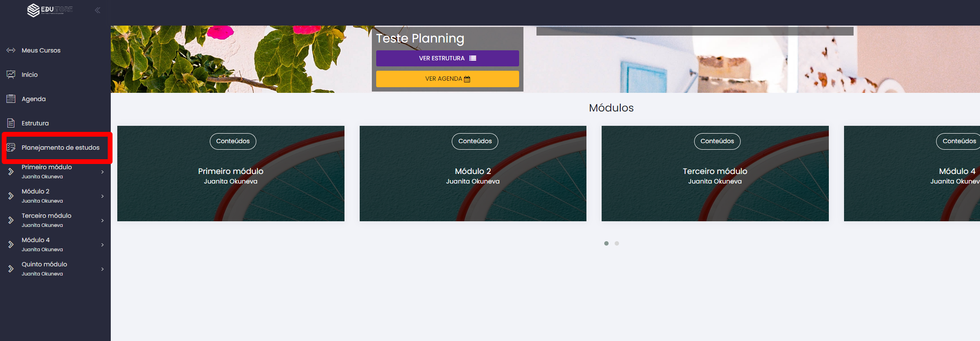Click the EduStore logo icon
The width and height of the screenshot is (980, 341).
pos(33,10)
